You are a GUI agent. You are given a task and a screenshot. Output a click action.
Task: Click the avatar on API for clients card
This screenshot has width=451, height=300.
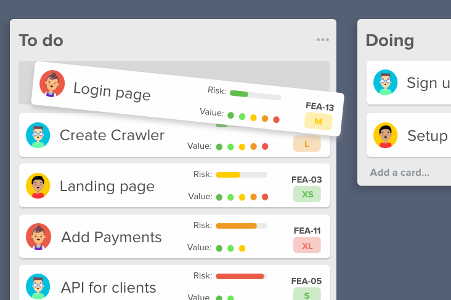tap(38, 286)
